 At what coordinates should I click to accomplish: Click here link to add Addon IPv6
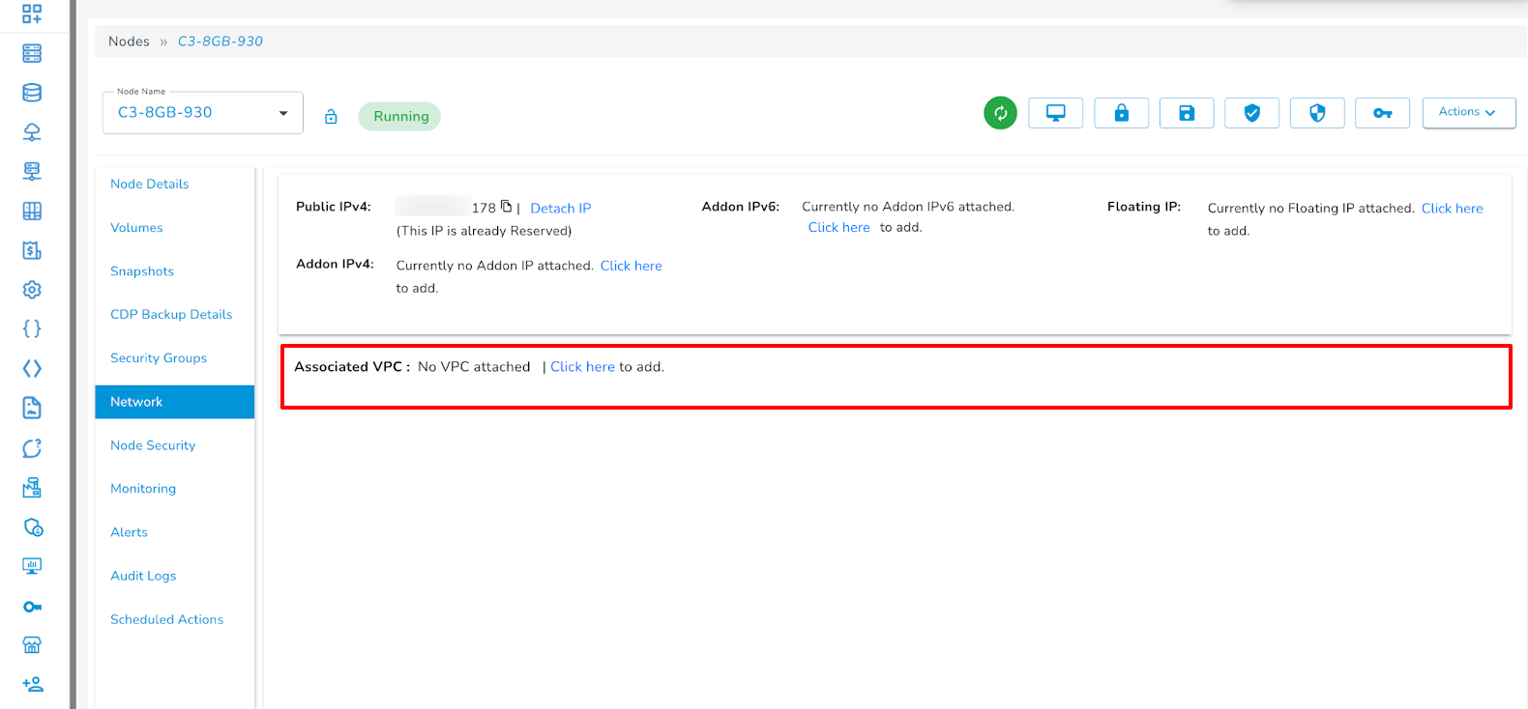tap(839, 228)
